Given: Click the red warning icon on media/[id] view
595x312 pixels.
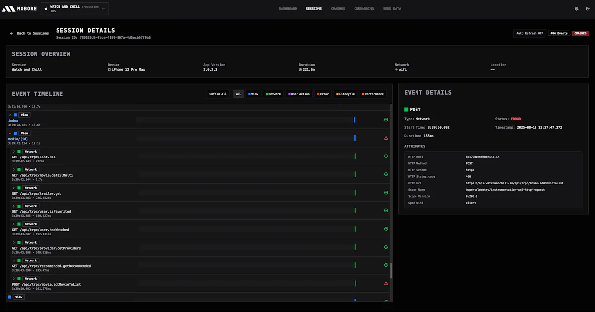Looking at the screenshot, I should pos(386,138).
